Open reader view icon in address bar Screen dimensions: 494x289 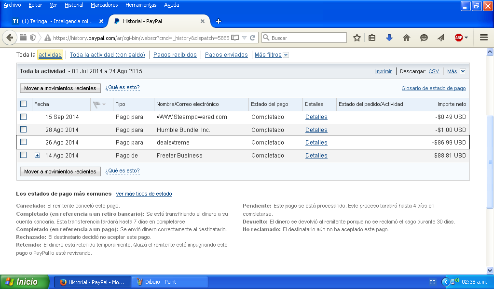(235, 38)
